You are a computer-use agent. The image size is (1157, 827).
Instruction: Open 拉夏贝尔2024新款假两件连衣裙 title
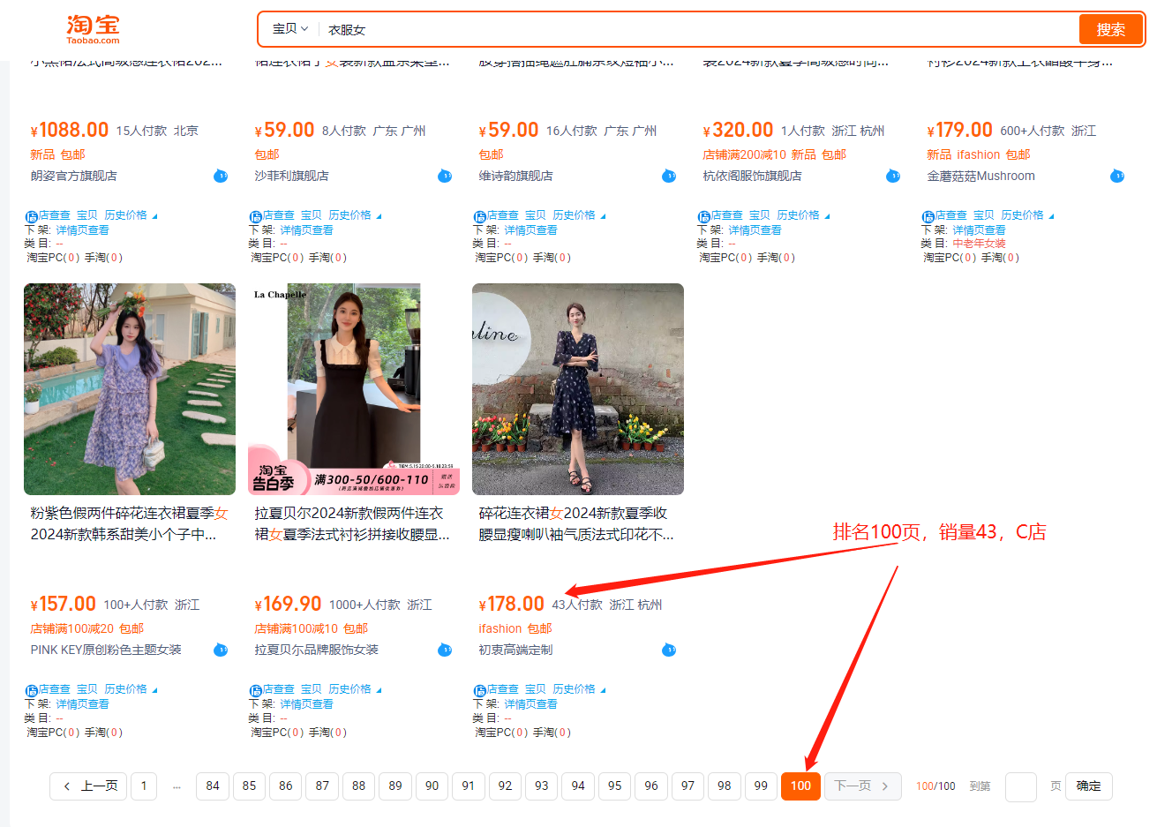pos(352,523)
